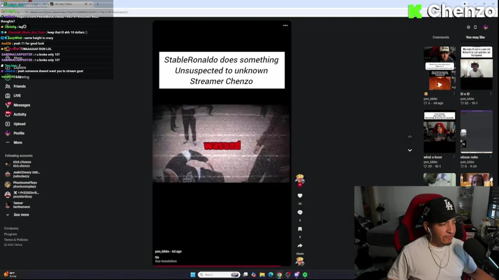
Task: Open the first suggested video, 4d ago
Action: (439, 68)
